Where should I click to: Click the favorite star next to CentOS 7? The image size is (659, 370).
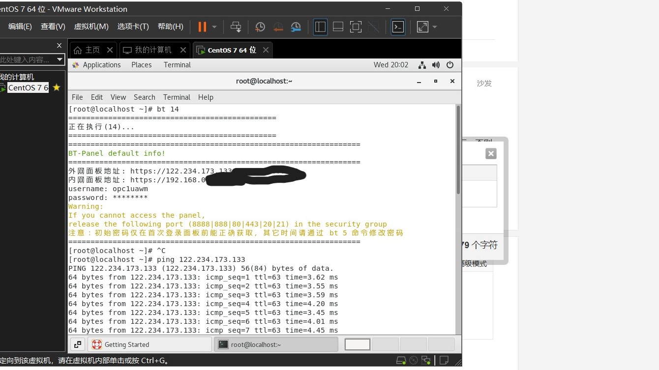[57, 87]
